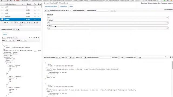The image size is (173, 97).
Task: Refresh the collection list in header
Action: tap(23, 4)
